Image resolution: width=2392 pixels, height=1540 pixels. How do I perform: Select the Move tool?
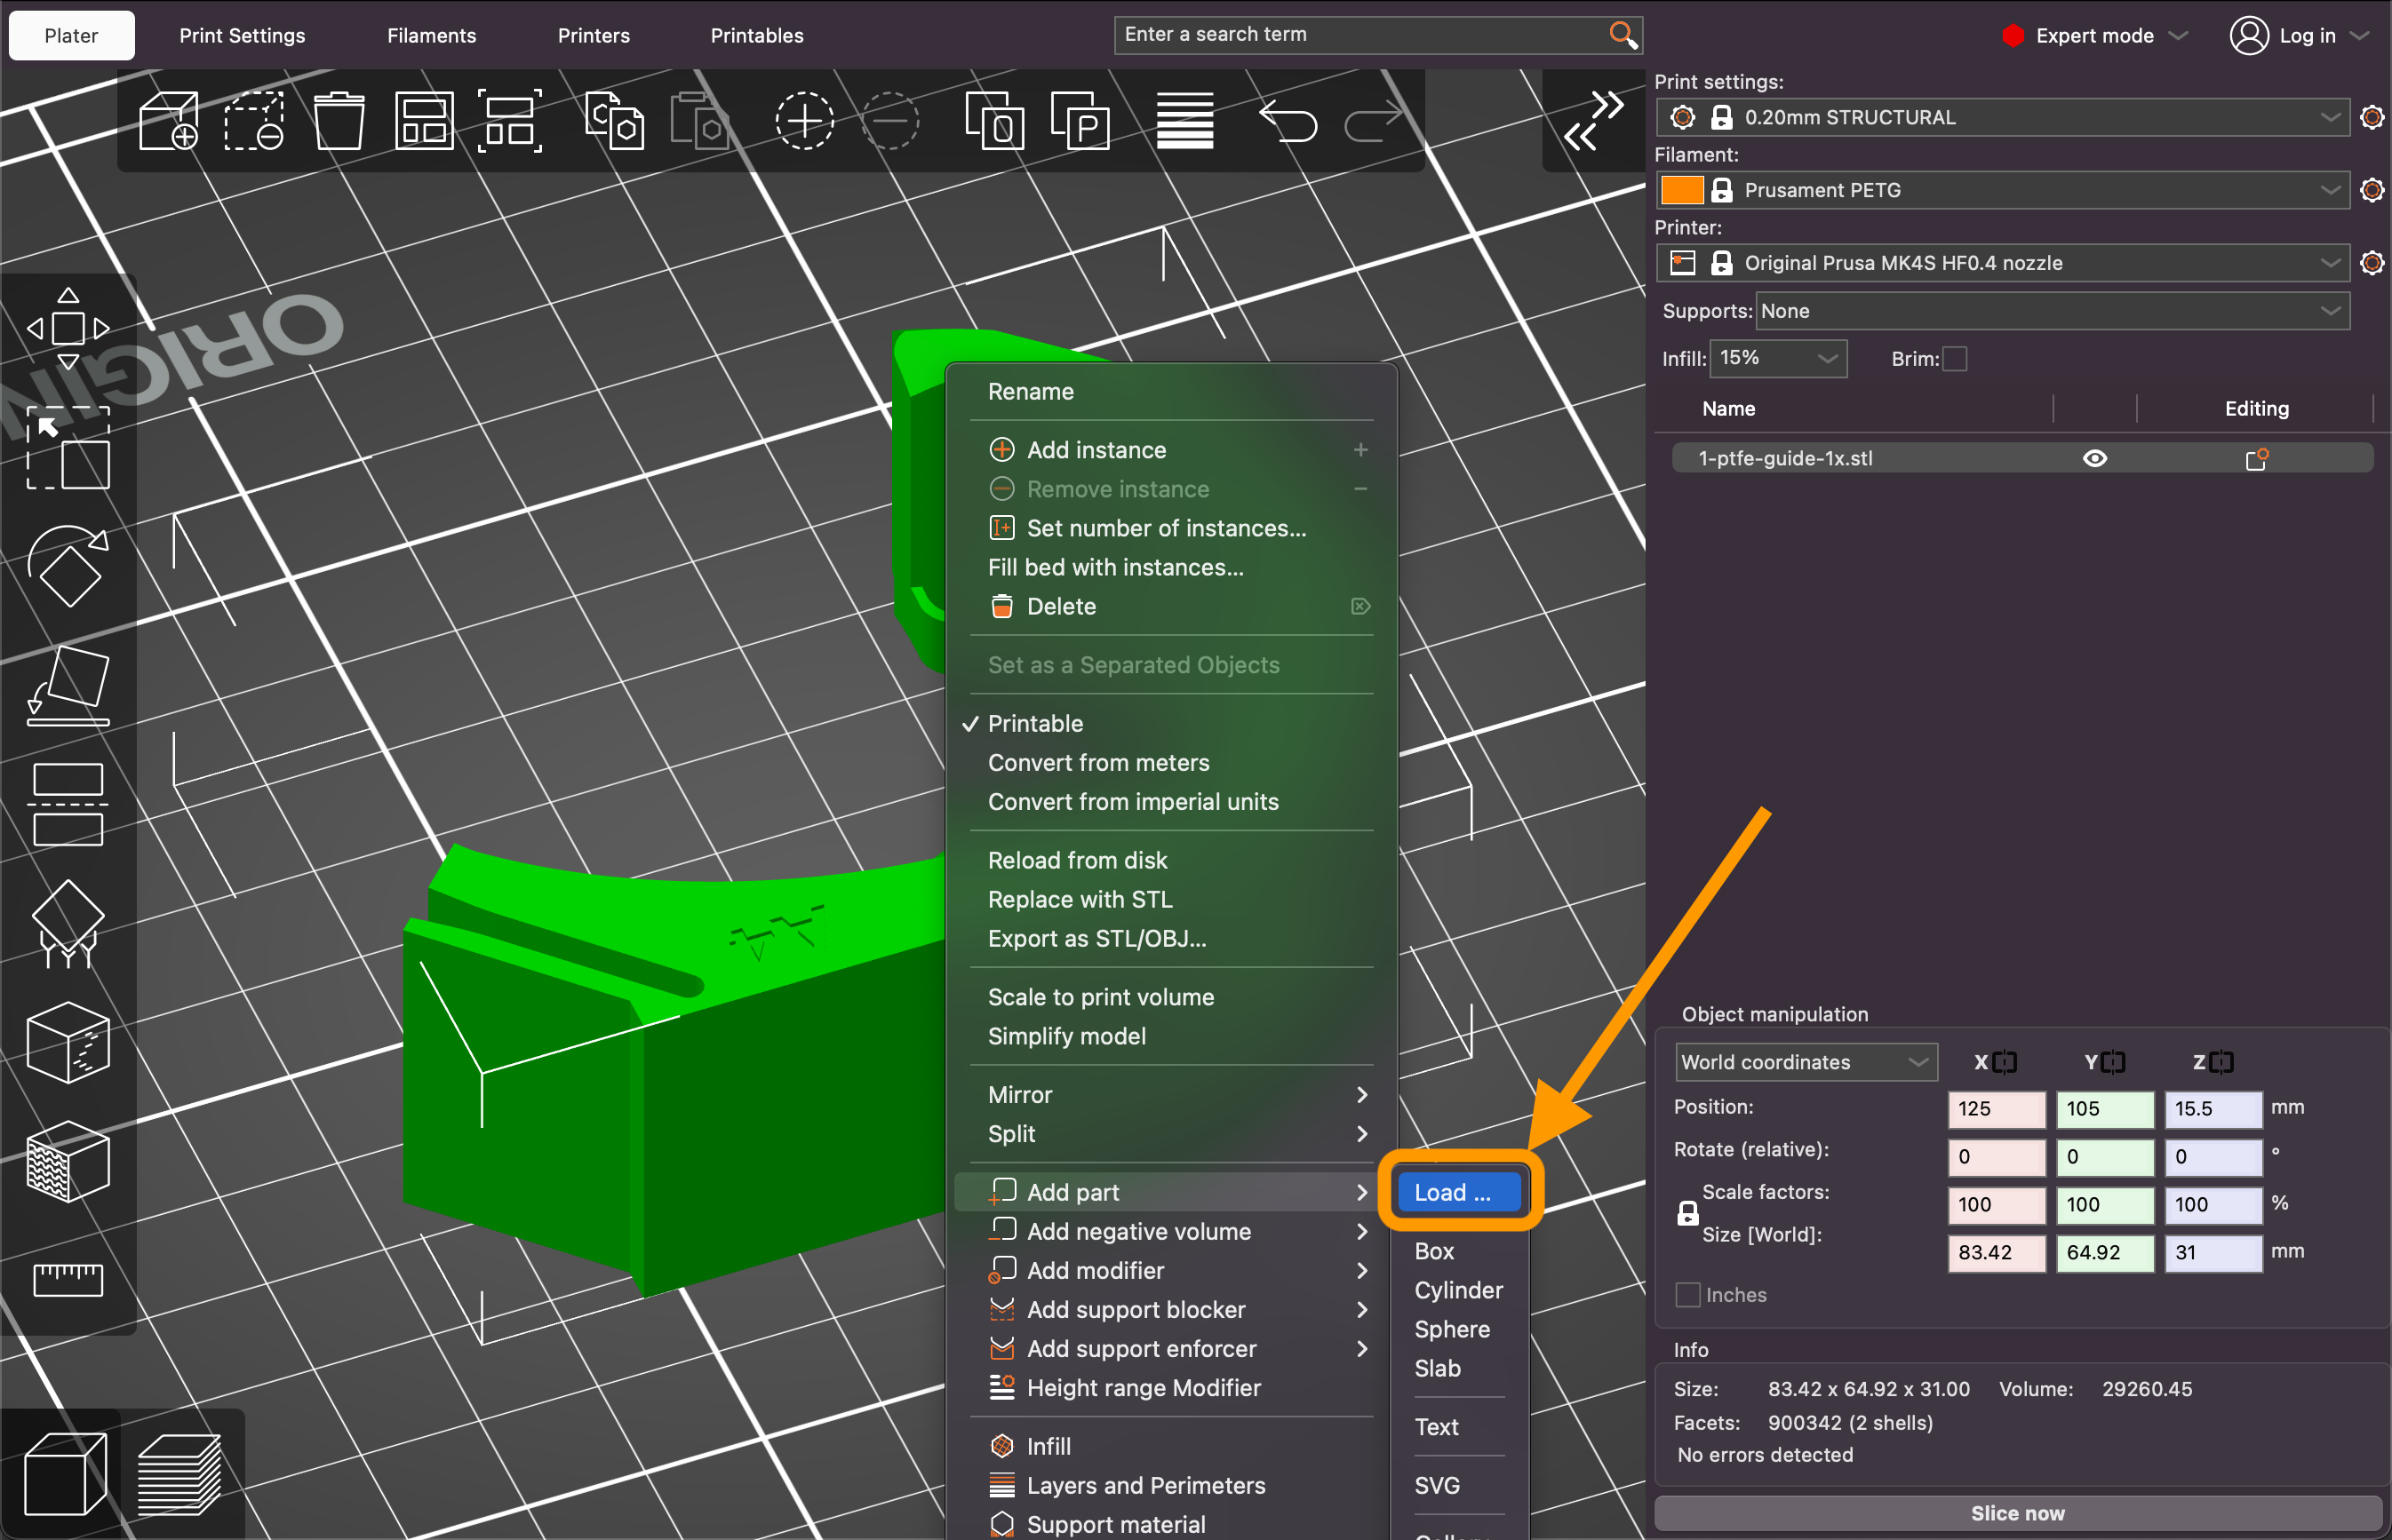(x=68, y=328)
